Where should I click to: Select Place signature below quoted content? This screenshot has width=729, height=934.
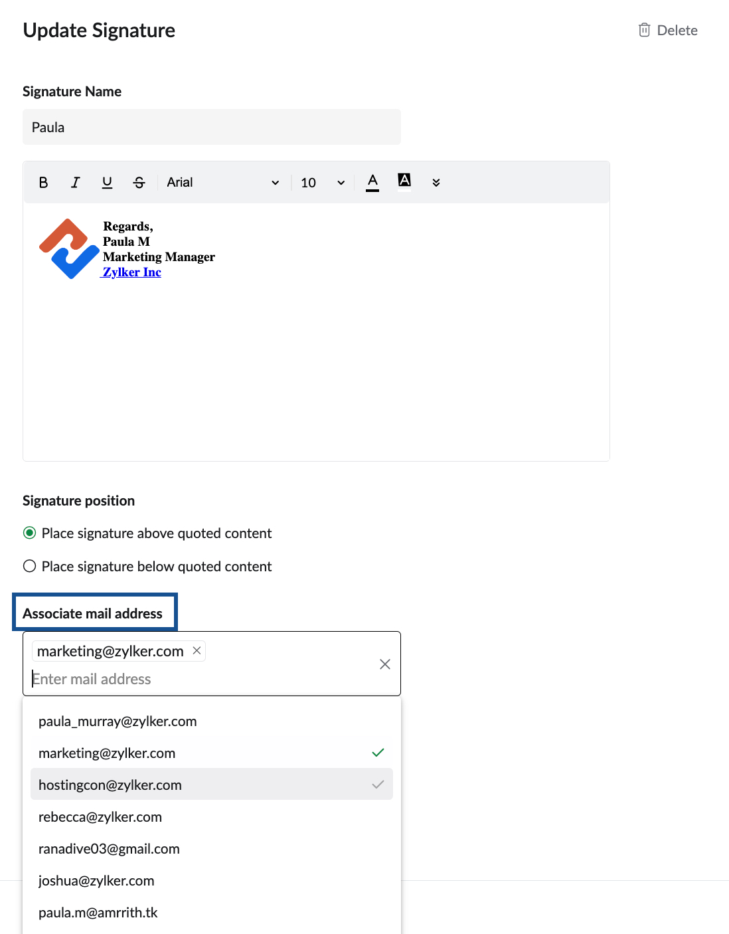pos(30,566)
